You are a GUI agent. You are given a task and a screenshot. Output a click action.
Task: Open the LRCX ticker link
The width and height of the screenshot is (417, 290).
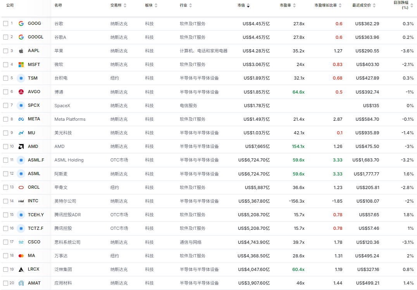(x=33, y=269)
